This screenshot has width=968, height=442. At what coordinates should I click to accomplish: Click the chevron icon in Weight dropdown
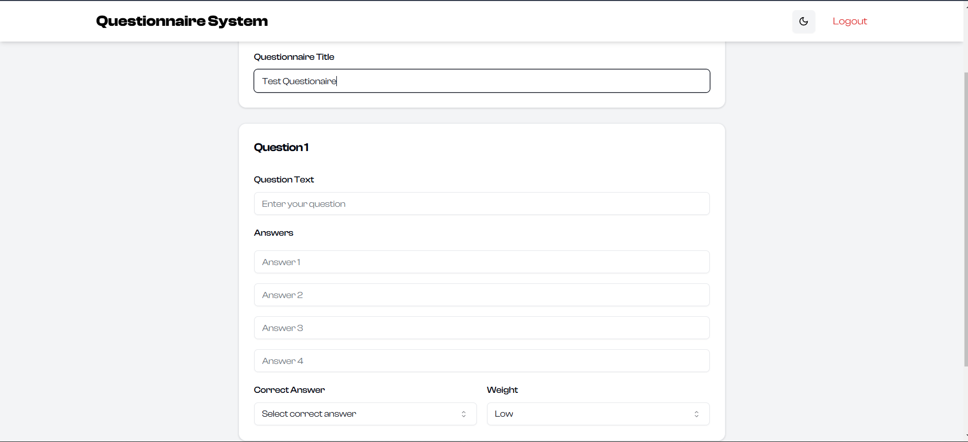[x=697, y=414]
